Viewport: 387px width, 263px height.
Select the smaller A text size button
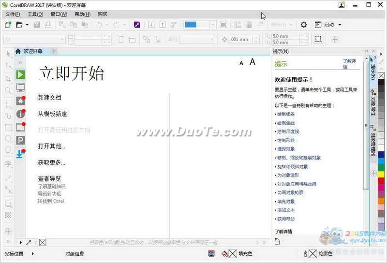click(241, 63)
